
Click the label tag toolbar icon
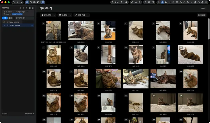[153, 2]
